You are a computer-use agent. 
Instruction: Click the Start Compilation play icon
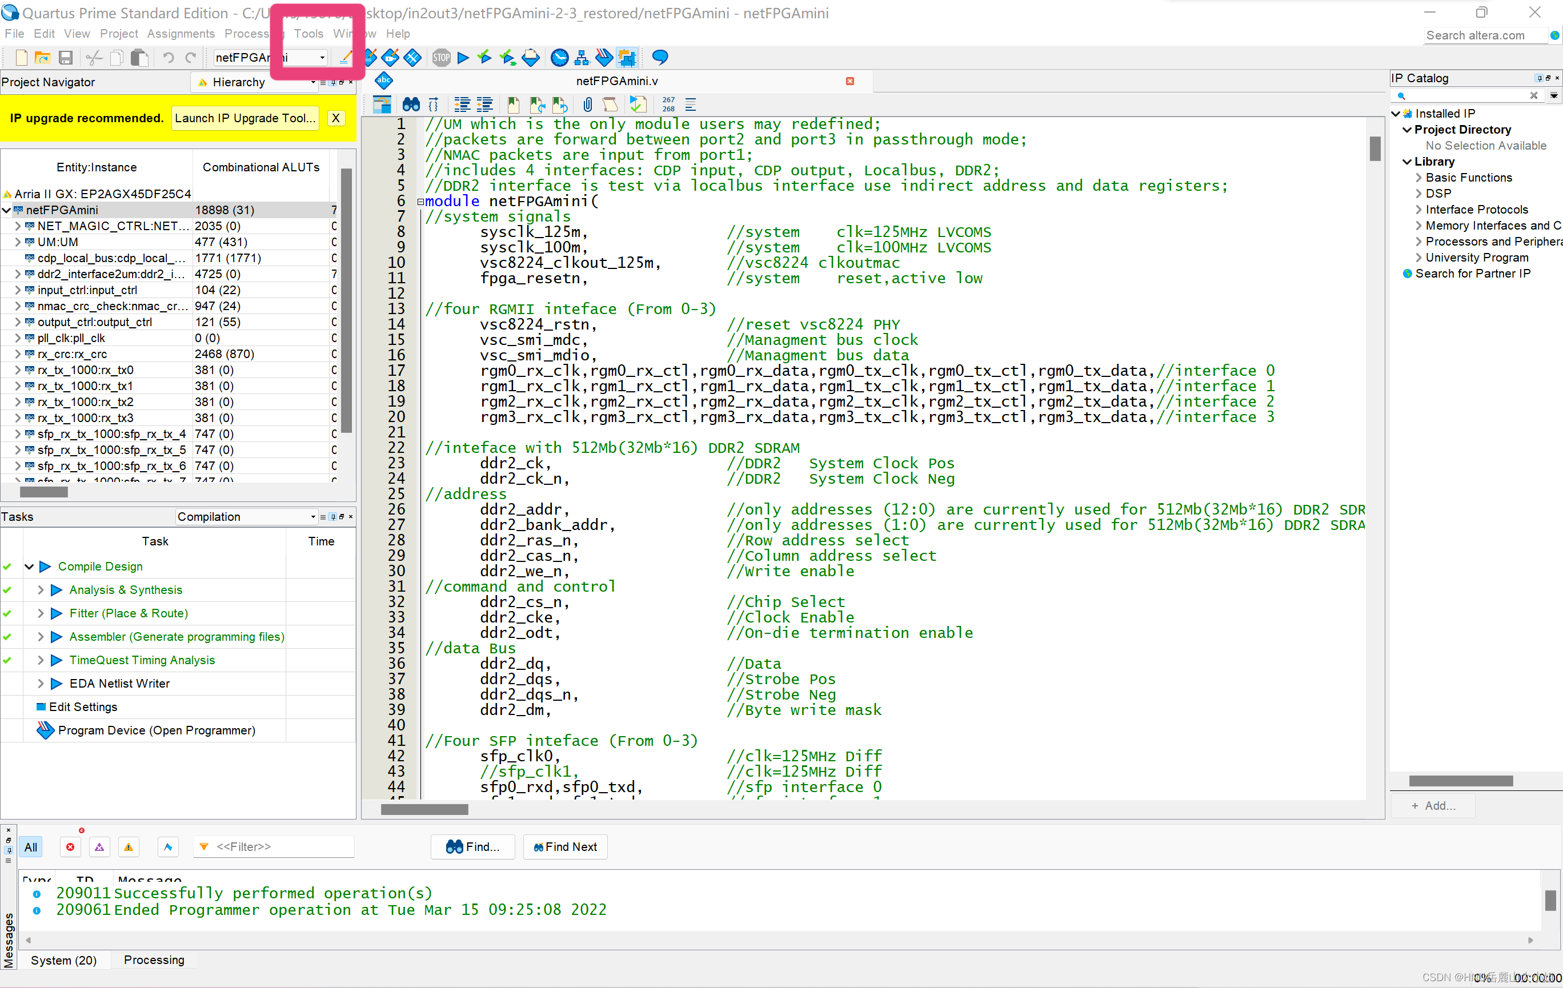pyautogui.click(x=463, y=58)
